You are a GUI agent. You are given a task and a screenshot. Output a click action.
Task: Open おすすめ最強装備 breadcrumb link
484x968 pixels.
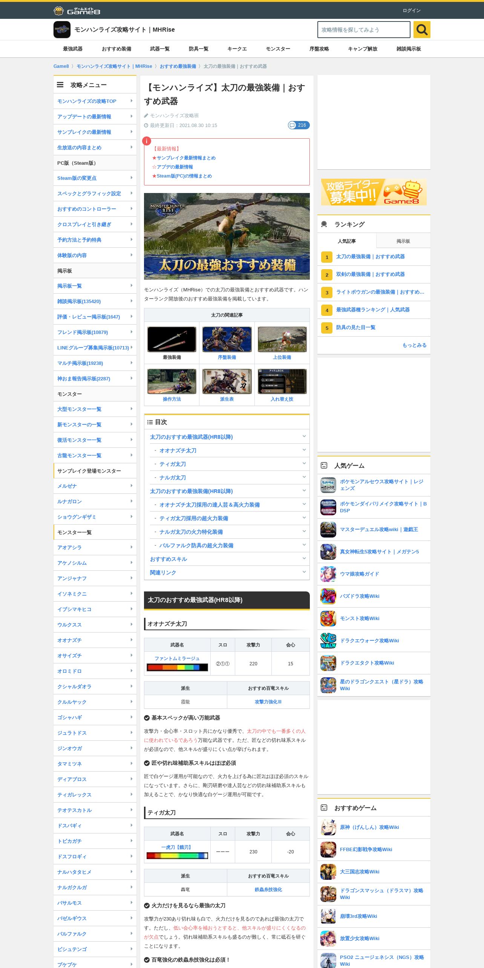178,66
